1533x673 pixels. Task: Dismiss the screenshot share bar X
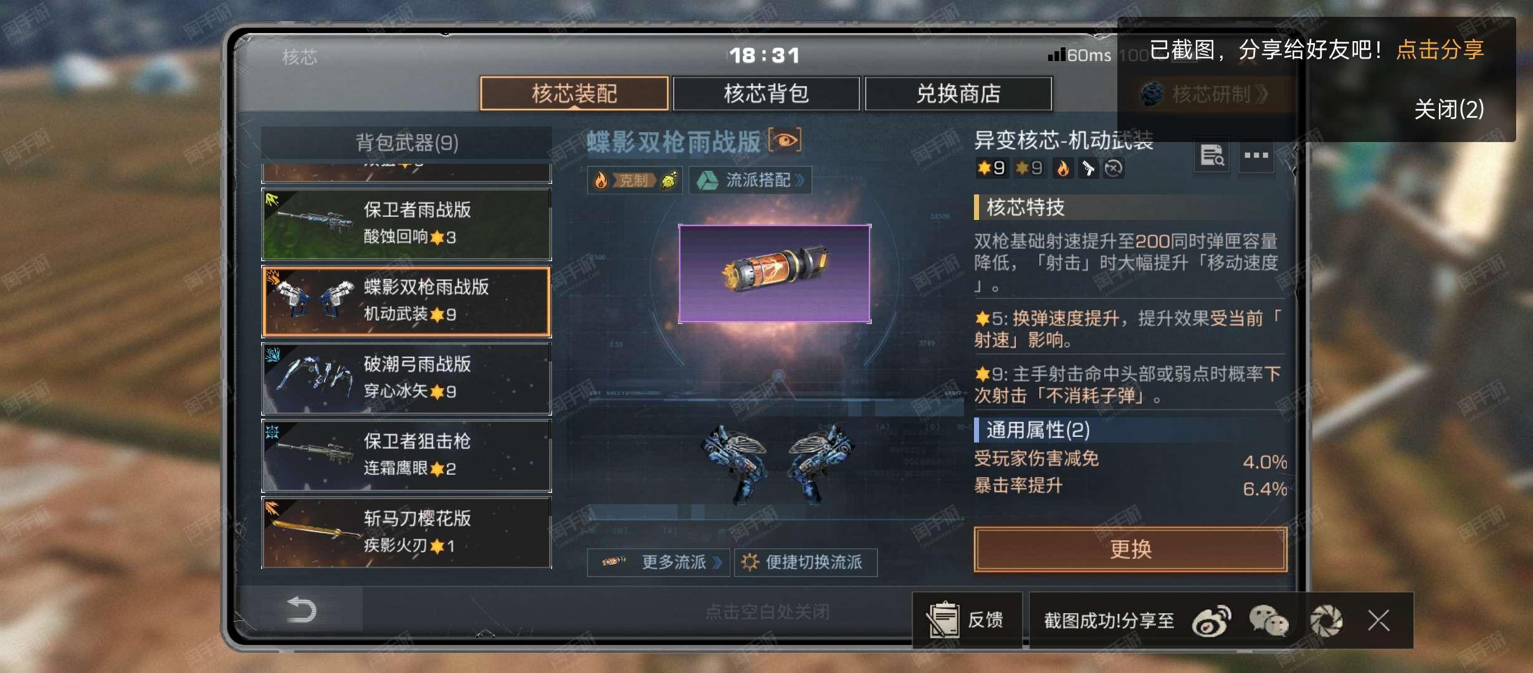point(1378,621)
